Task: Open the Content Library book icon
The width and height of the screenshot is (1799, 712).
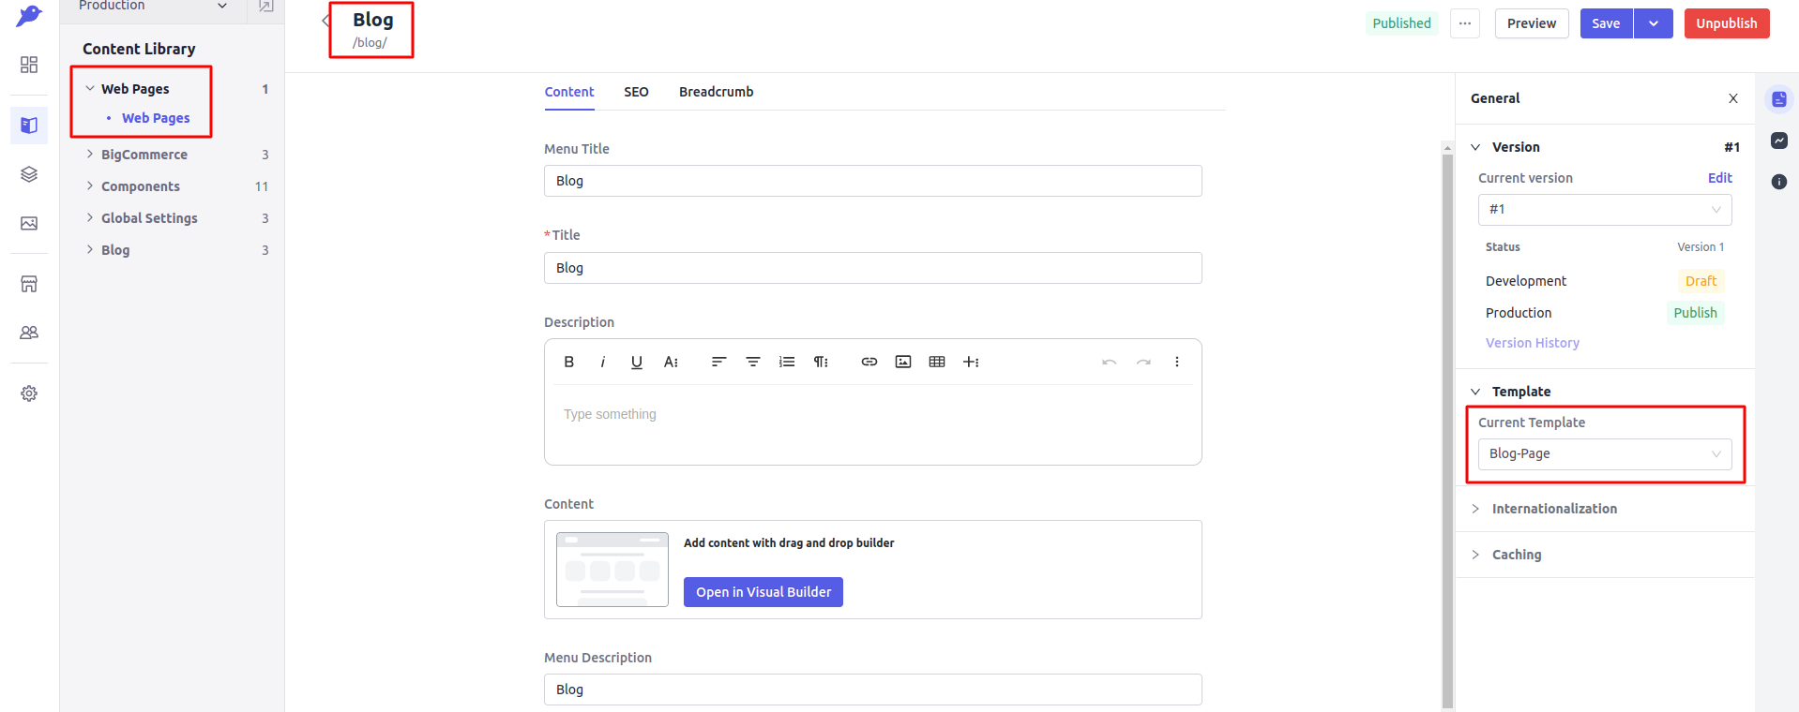Action: 29,125
